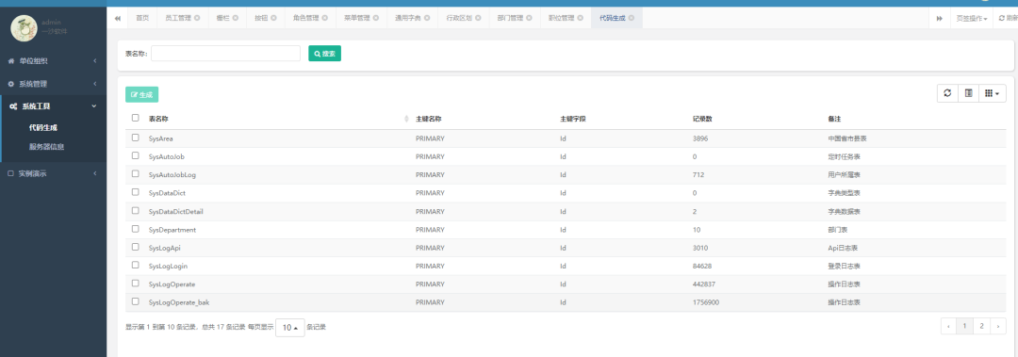Open the page size 10 dropdown
The height and width of the screenshot is (357, 1018).
[x=289, y=328]
